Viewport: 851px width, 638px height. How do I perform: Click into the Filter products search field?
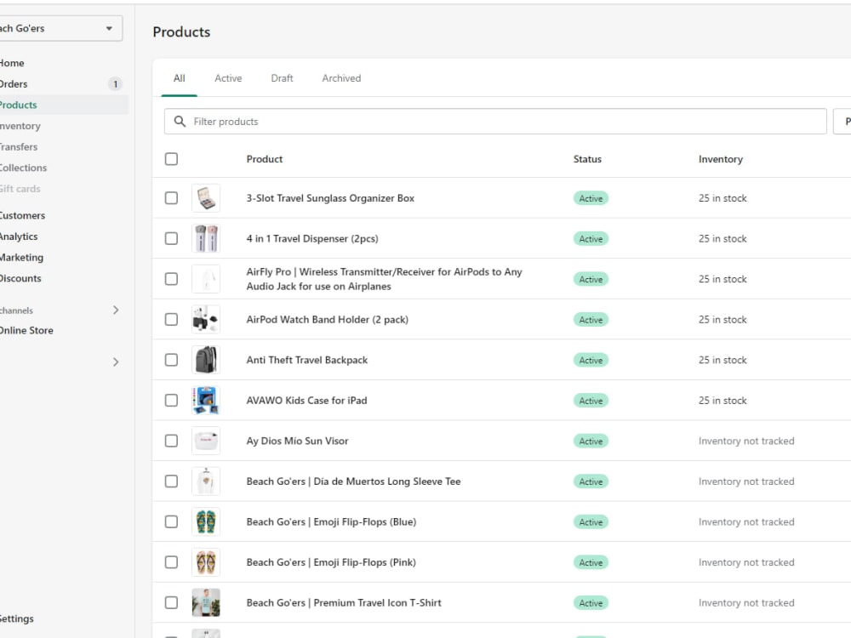[495, 122]
